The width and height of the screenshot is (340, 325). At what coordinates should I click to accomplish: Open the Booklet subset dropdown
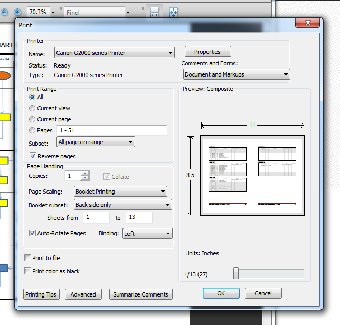(x=122, y=205)
